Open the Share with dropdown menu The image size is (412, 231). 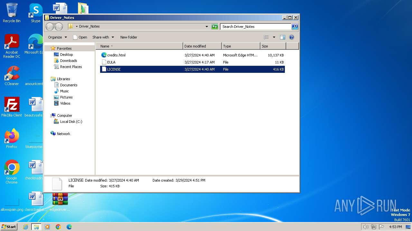pyautogui.click(x=103, y=37)
